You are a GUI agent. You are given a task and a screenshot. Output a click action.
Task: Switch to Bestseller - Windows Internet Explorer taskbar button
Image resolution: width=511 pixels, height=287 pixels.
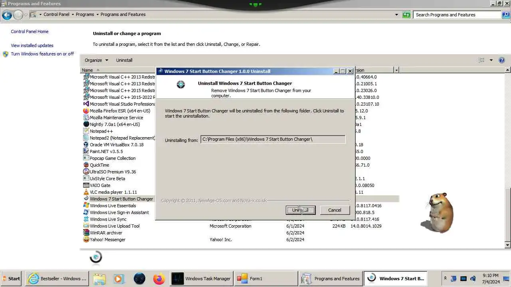click(x=57, y=279)
